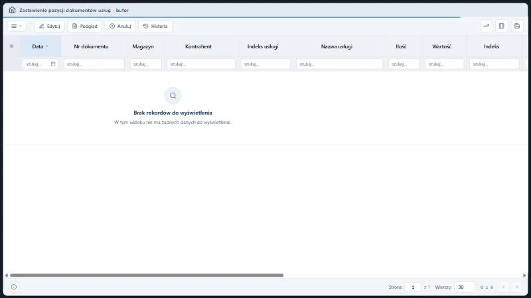The width and height of the screenshot is (531, 298).
Task: Sort by Wartość column header
Action: coord(441,46)
